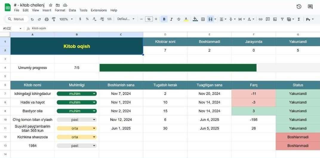Open the File menu
The image size is (320, 158).
[16, 10]
